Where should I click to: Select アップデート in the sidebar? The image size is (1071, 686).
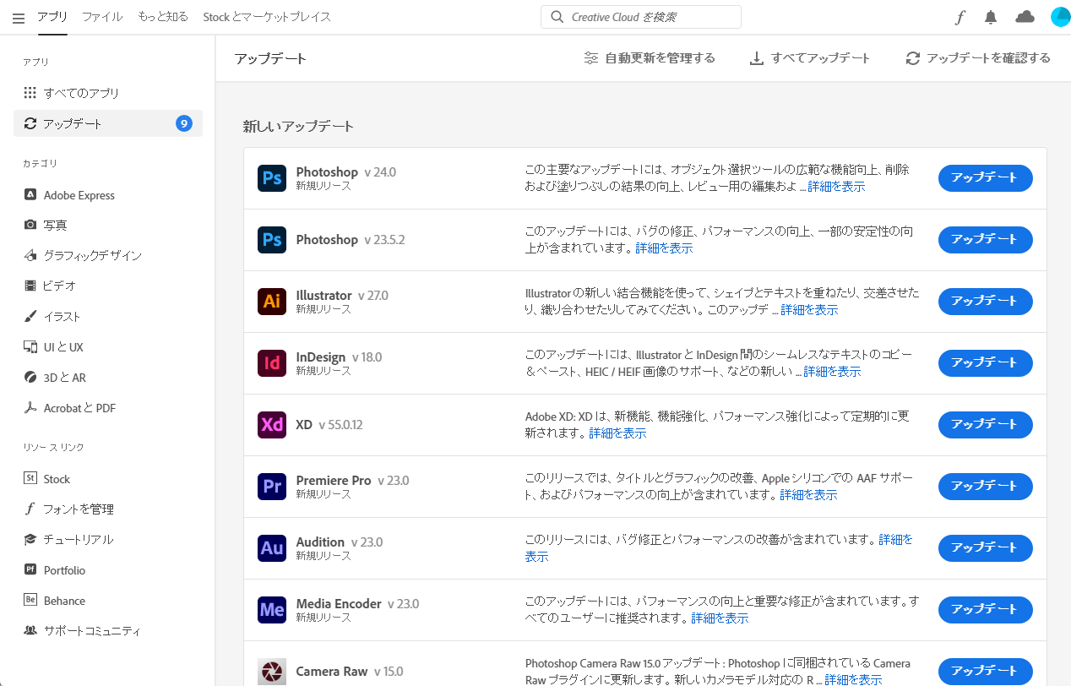(x=108, y=123)
